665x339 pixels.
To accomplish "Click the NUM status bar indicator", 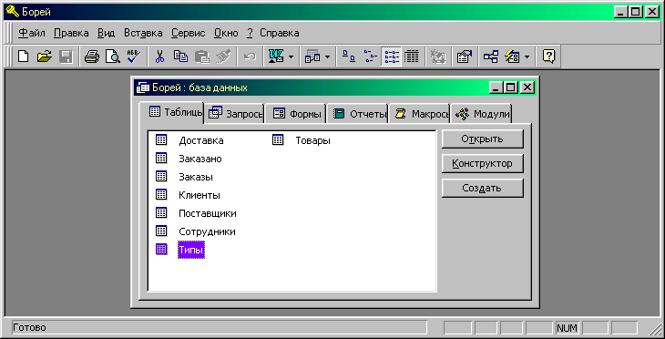I will pos(567,328).
